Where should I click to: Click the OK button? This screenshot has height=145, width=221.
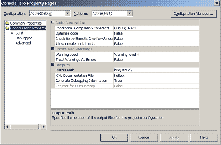point(114,137)
